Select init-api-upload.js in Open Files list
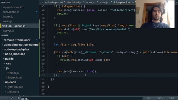 coord(14,26)
